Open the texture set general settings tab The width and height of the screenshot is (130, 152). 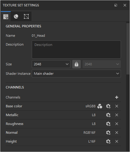click(6, 17)
